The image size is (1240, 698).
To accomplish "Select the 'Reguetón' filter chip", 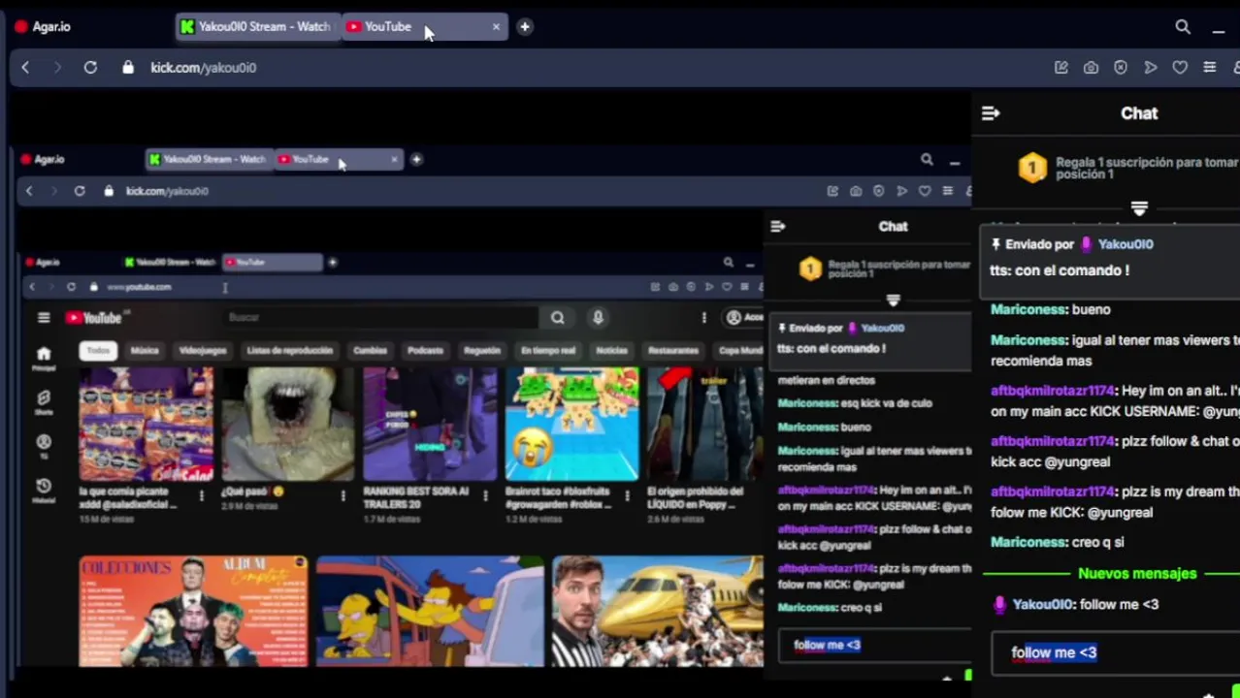I will pos(482,350).
